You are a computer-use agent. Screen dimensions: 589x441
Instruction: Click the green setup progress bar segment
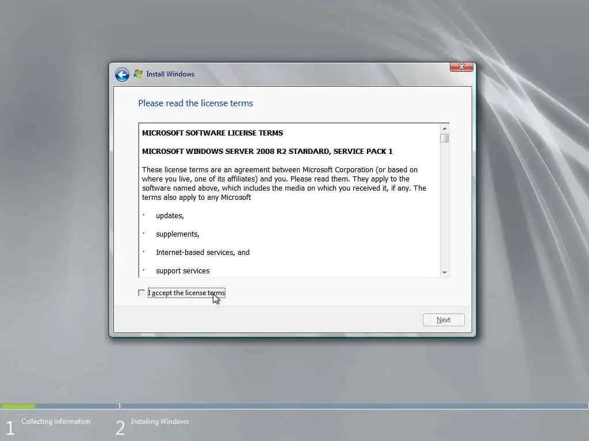click(18, 406)
